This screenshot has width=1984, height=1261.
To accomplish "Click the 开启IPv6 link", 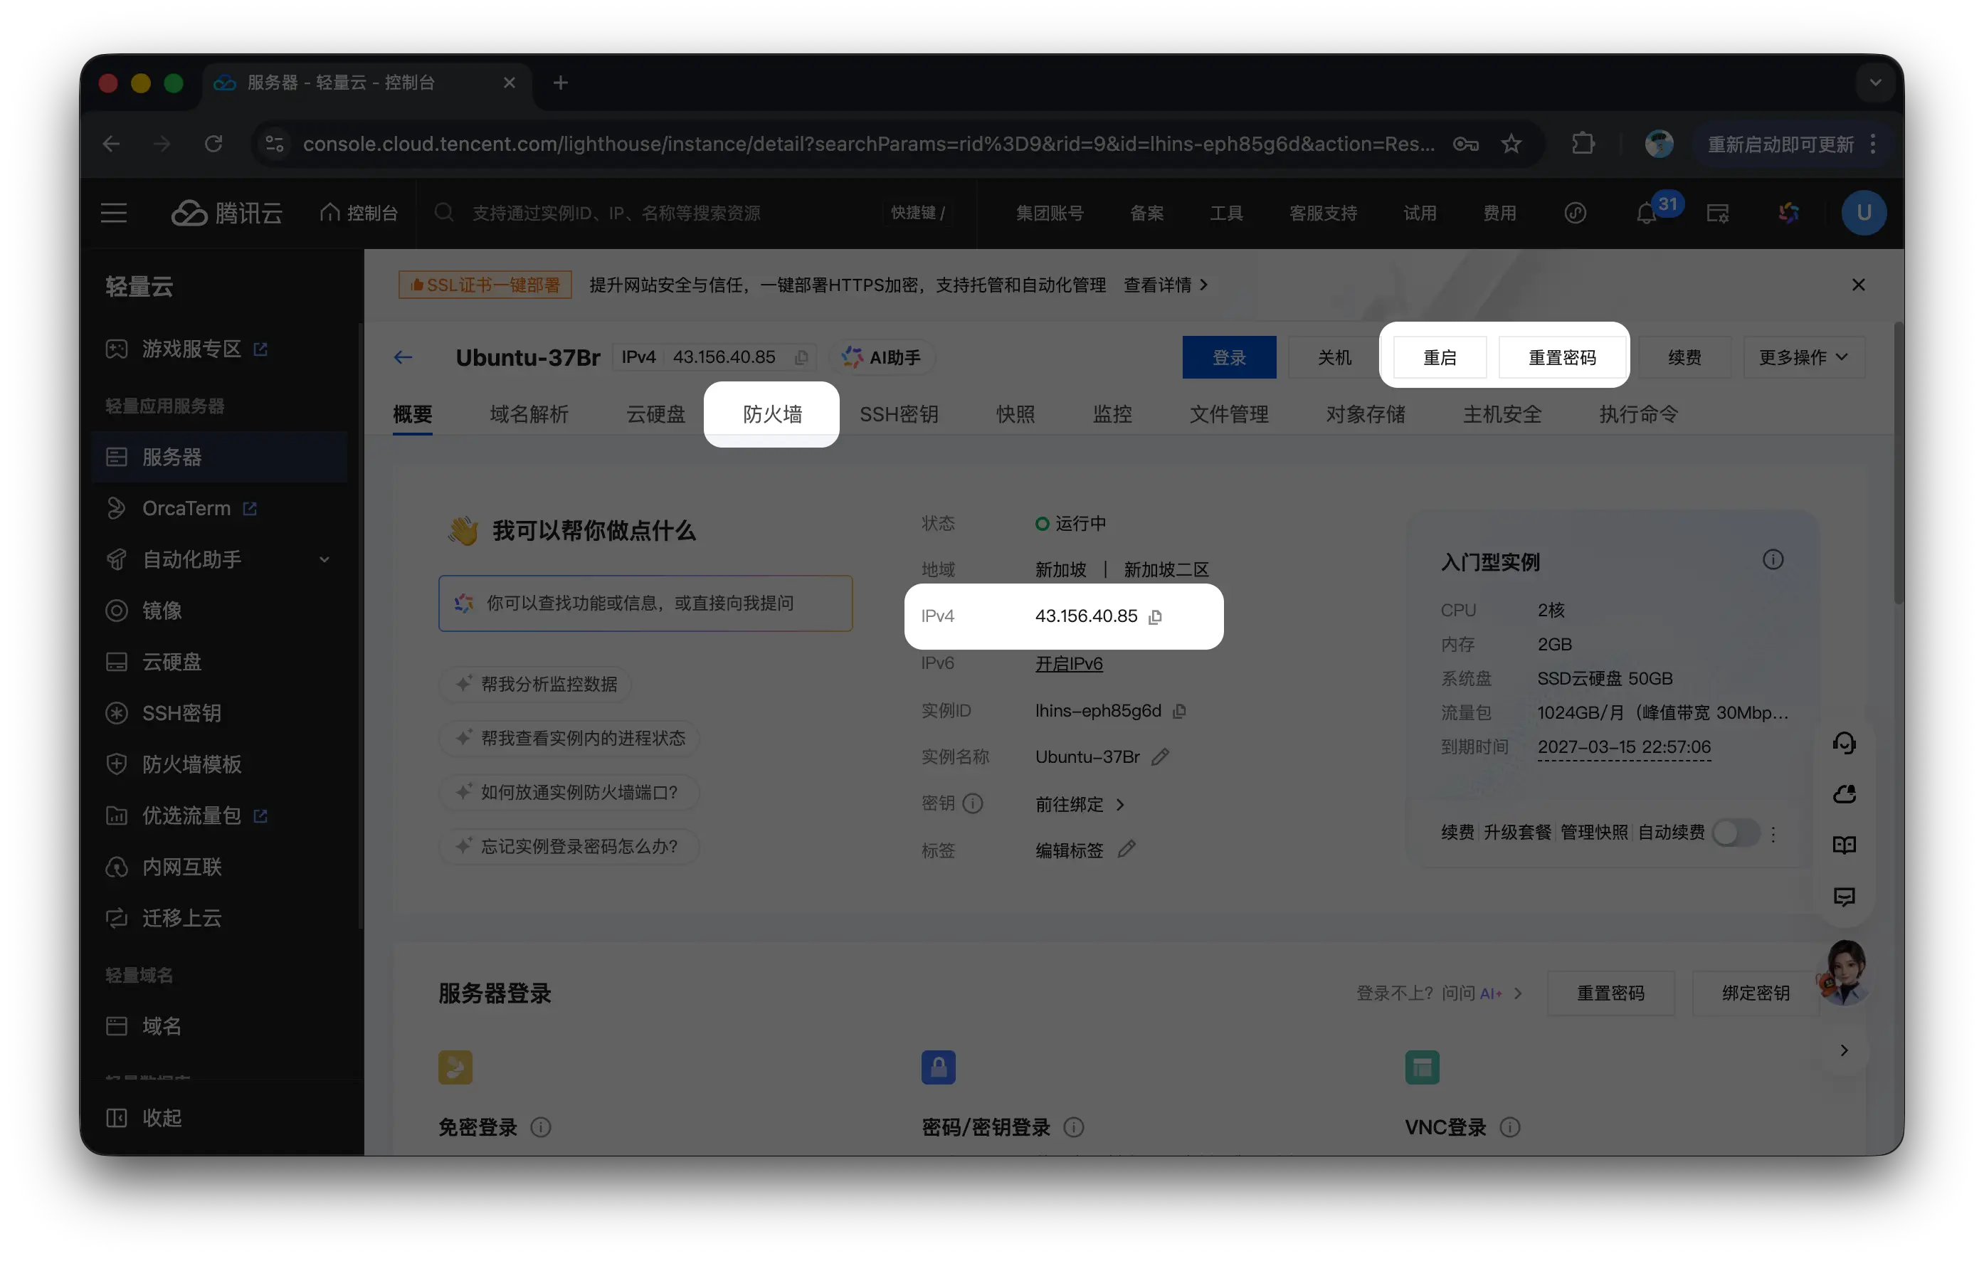I will (x=1069, y=663).
